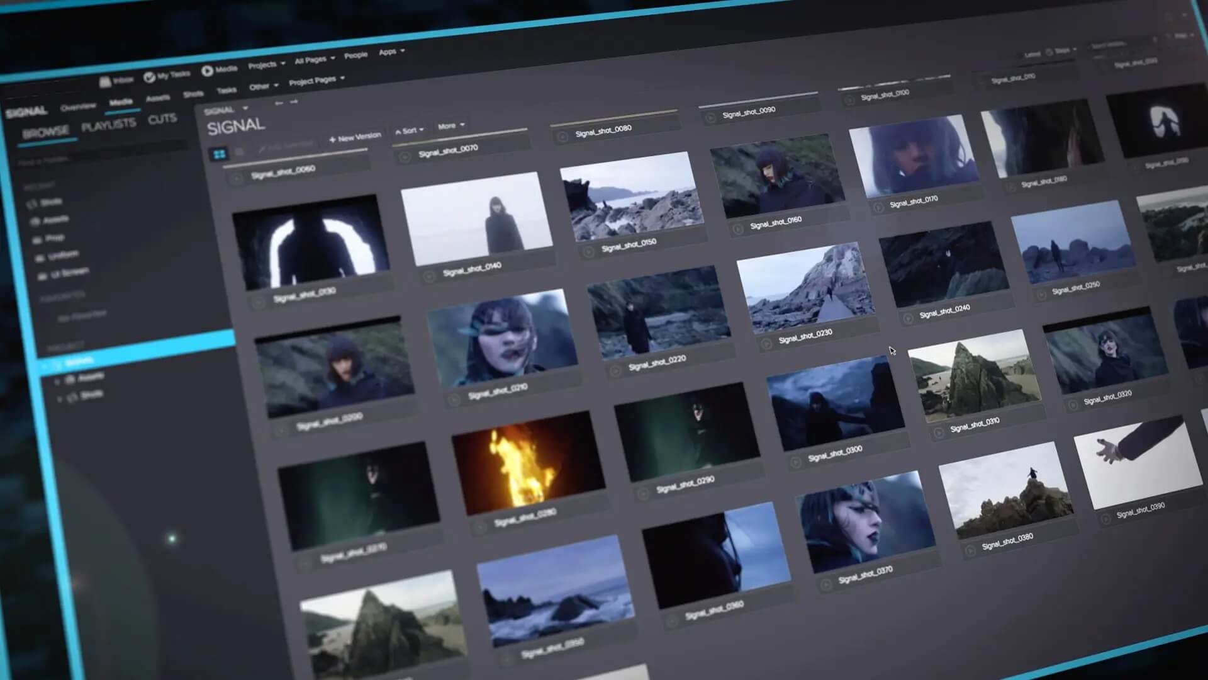Click the UI Screen folder icon in the sidebar

(x=43, y=275)
